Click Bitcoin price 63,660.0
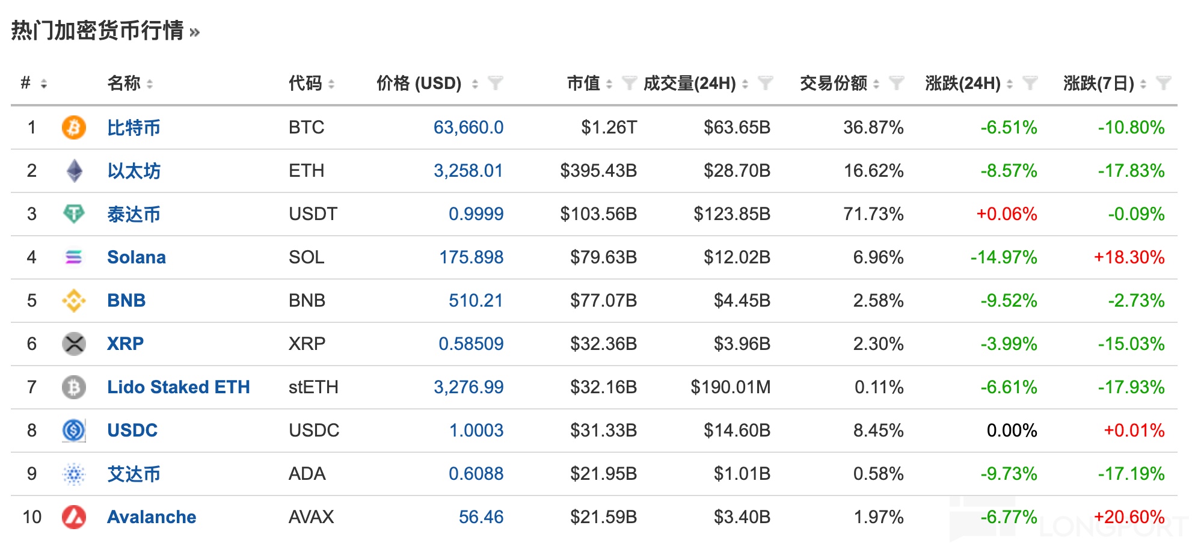 pos(468,127)
